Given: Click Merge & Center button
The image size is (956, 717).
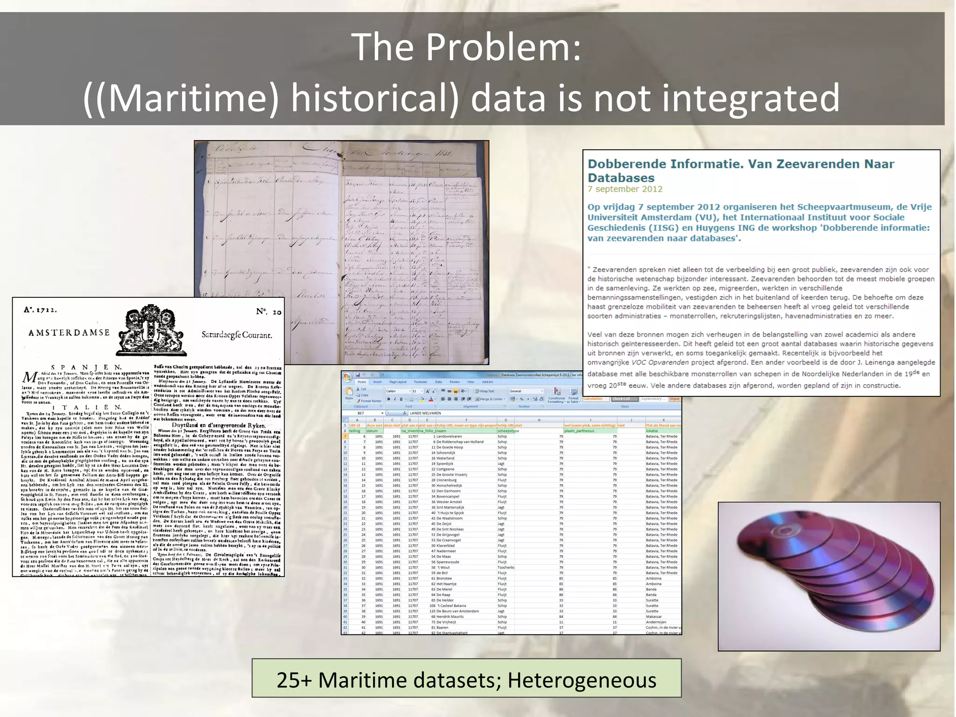Looking at the screenshot, I should click(489, 399).
